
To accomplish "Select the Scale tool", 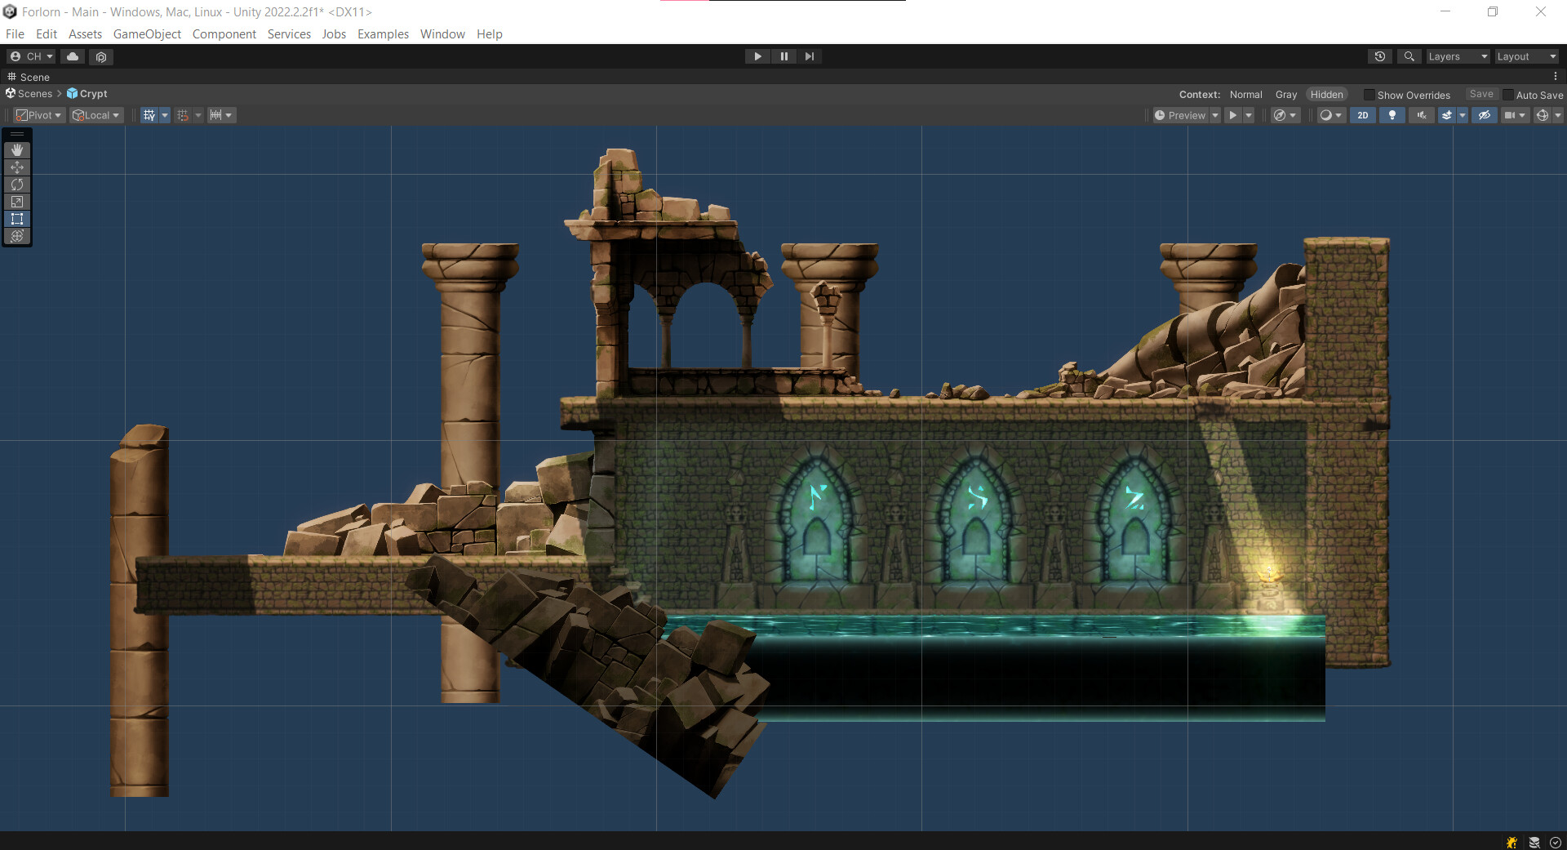I will (17, 202).
